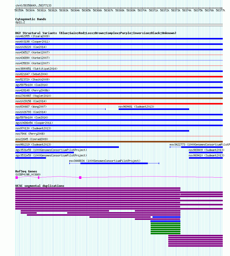Click the blue bar under nsv969481
Screen dimensions: 230x256
pyautogui.click(x=154, y=109)
